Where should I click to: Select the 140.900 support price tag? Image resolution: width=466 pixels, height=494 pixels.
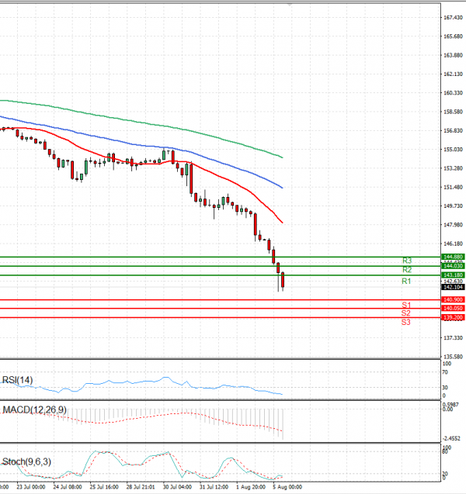(x=453, y=299)
